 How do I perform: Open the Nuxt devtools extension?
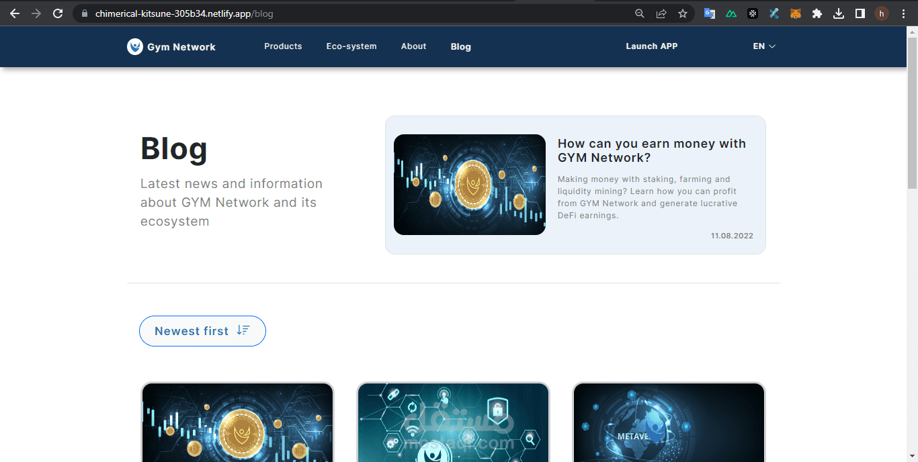[x=731, y=13]
